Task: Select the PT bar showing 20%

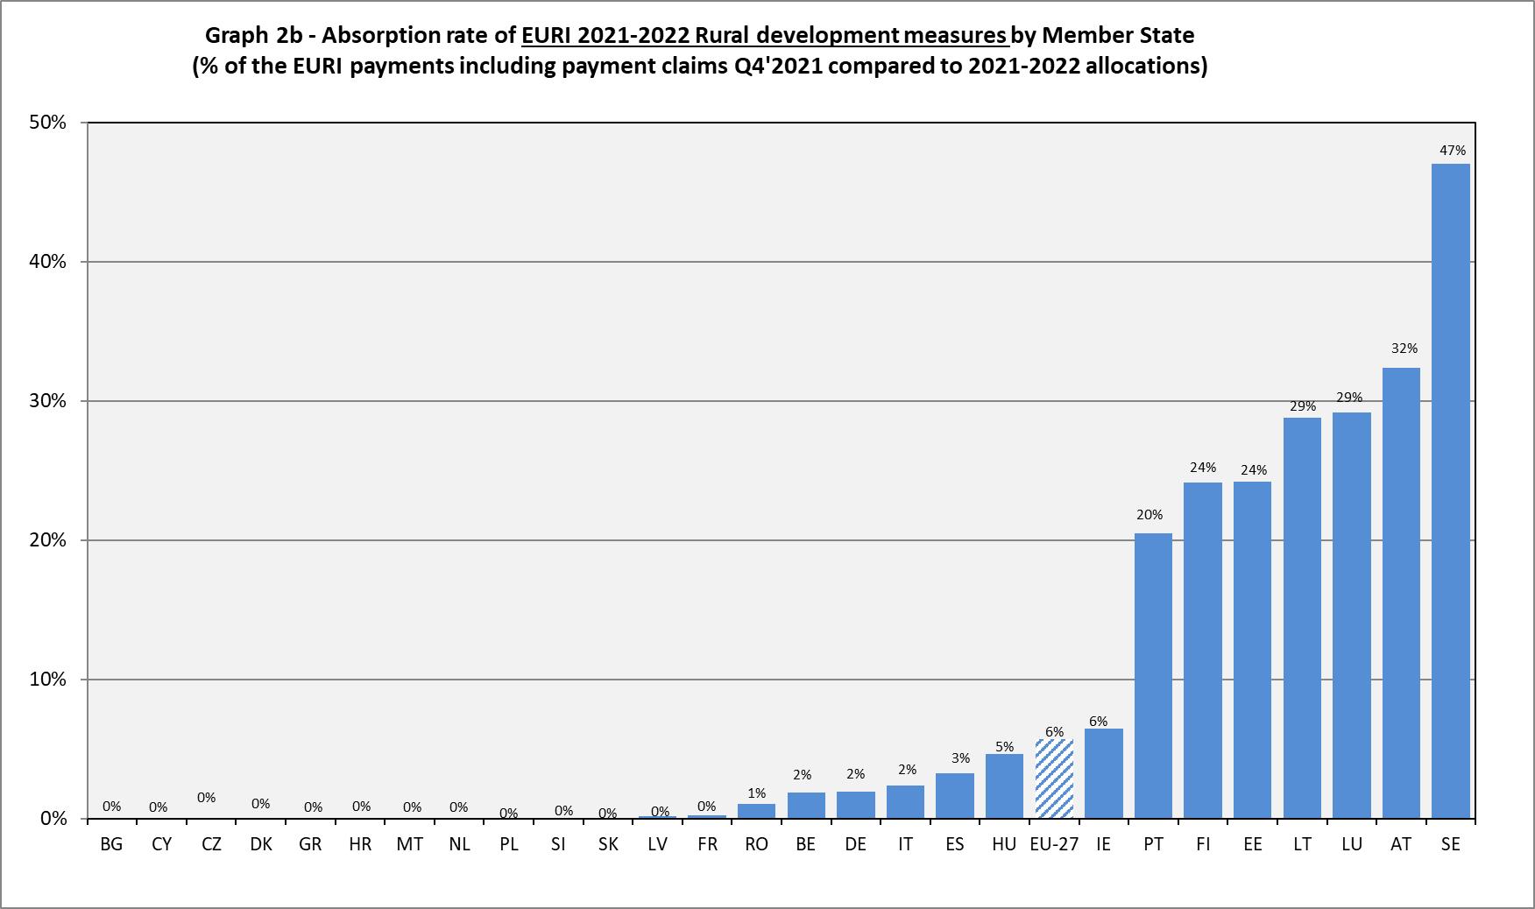Action: pos(1153,676)
